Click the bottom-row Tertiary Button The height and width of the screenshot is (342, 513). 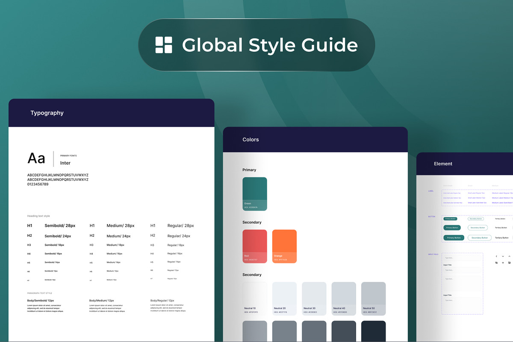click(x=502, y=238)
